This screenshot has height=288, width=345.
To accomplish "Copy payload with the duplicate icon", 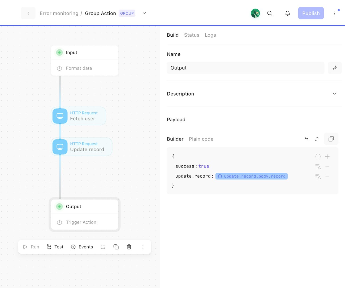I will 331,139.
